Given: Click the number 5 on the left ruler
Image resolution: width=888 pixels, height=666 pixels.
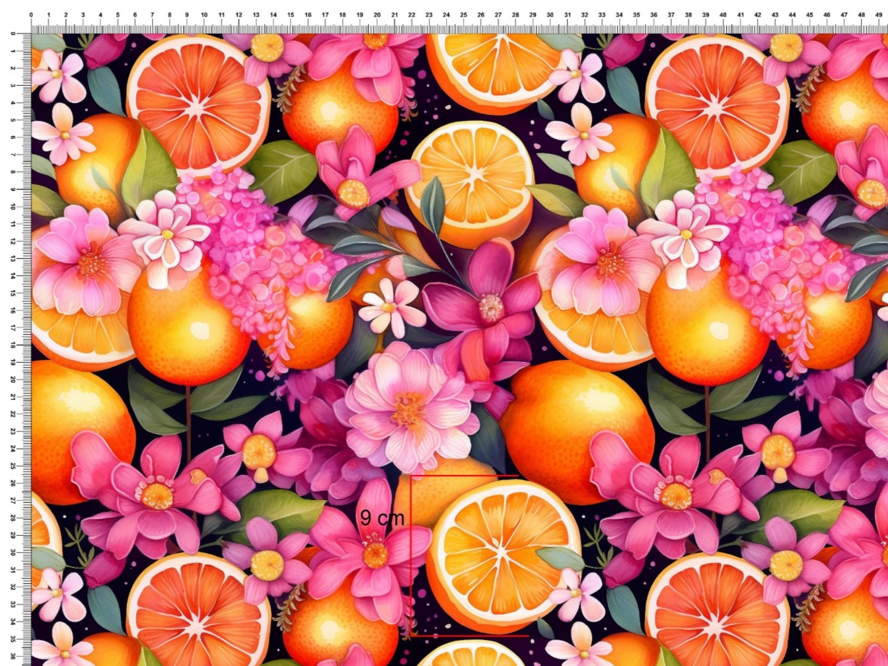Looking at the screenshot, I should (14, 120).
